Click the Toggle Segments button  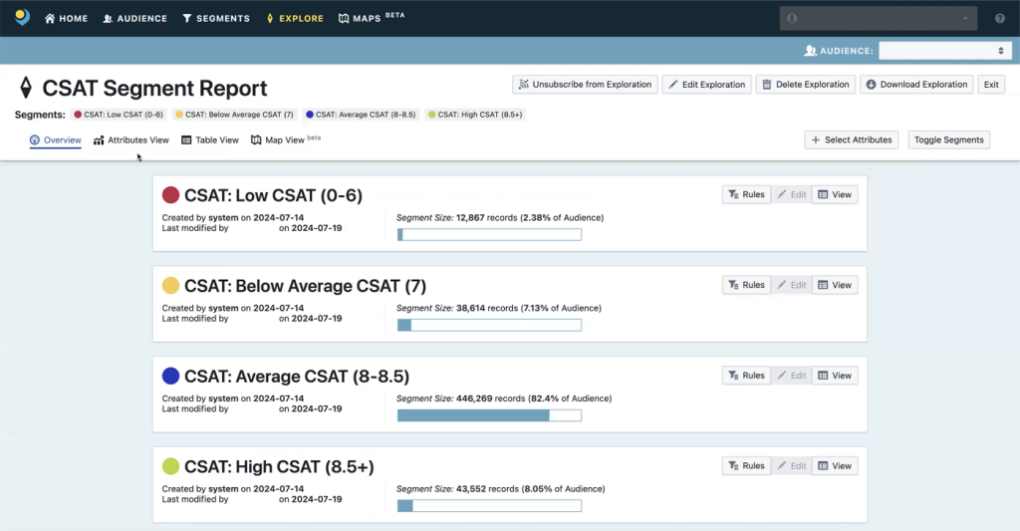pos(948,140)
